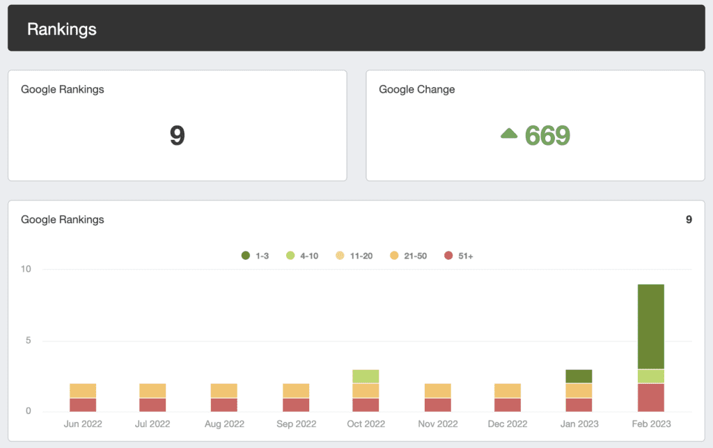713x448 pixels.
Task: Toggle the 1-3 legend series
Action: (255, 256)
